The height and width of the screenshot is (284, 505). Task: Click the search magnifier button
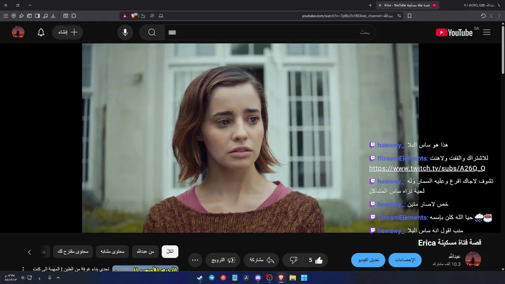[152, 32]
